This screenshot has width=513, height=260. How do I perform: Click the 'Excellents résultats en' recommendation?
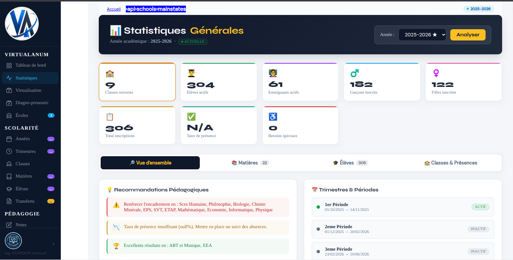point(198,246)
